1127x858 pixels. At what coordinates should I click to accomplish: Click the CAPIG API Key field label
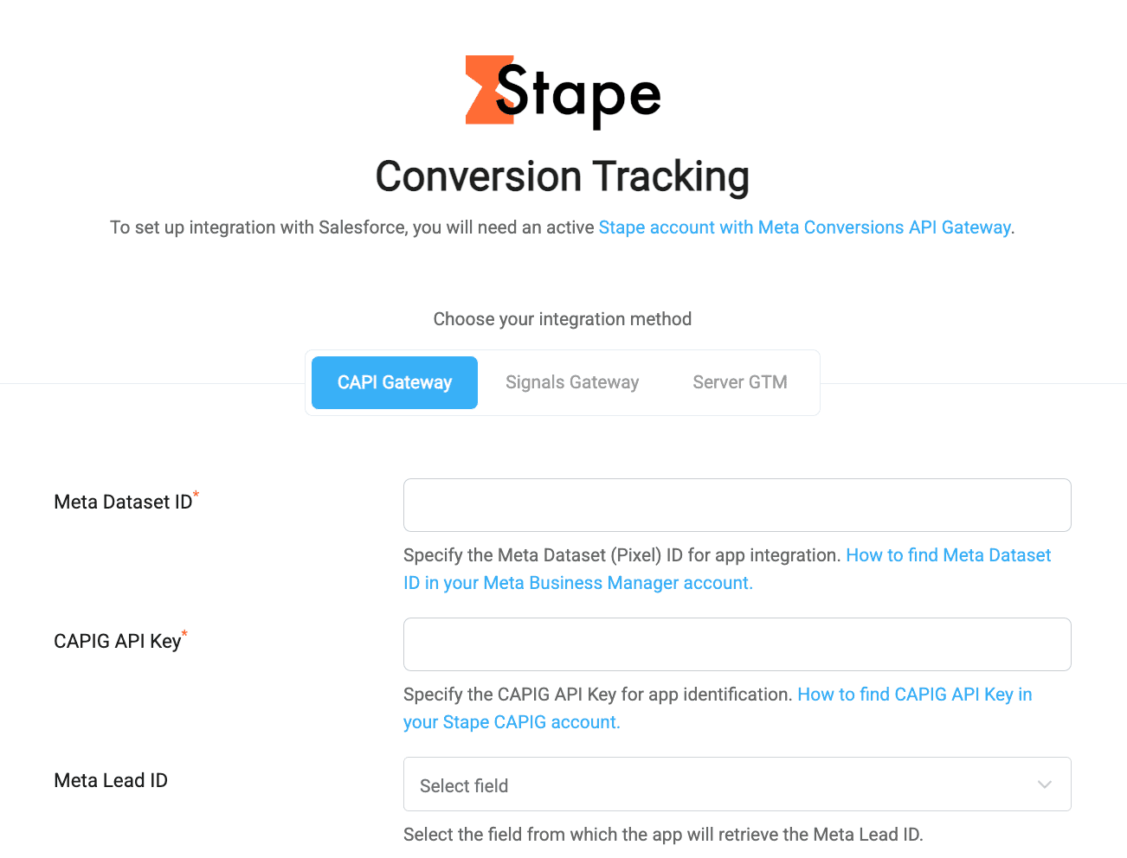[x=118, y=642]
